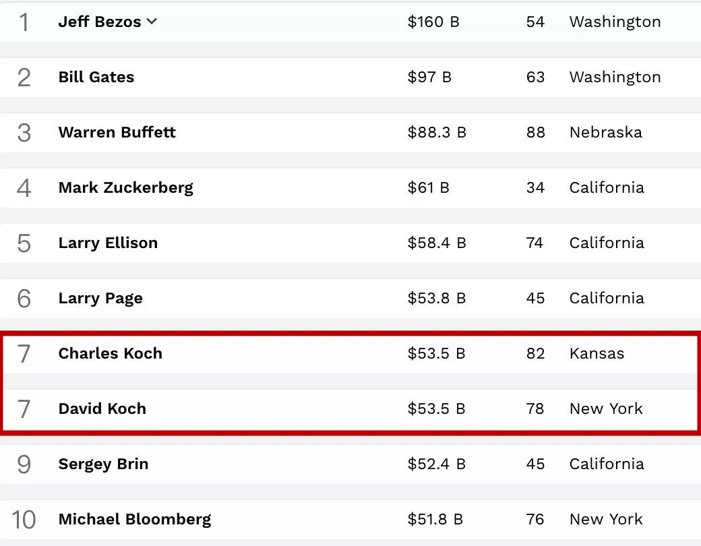
Task: Click Larry Ellison's name
Action: (x=108, y=243)
